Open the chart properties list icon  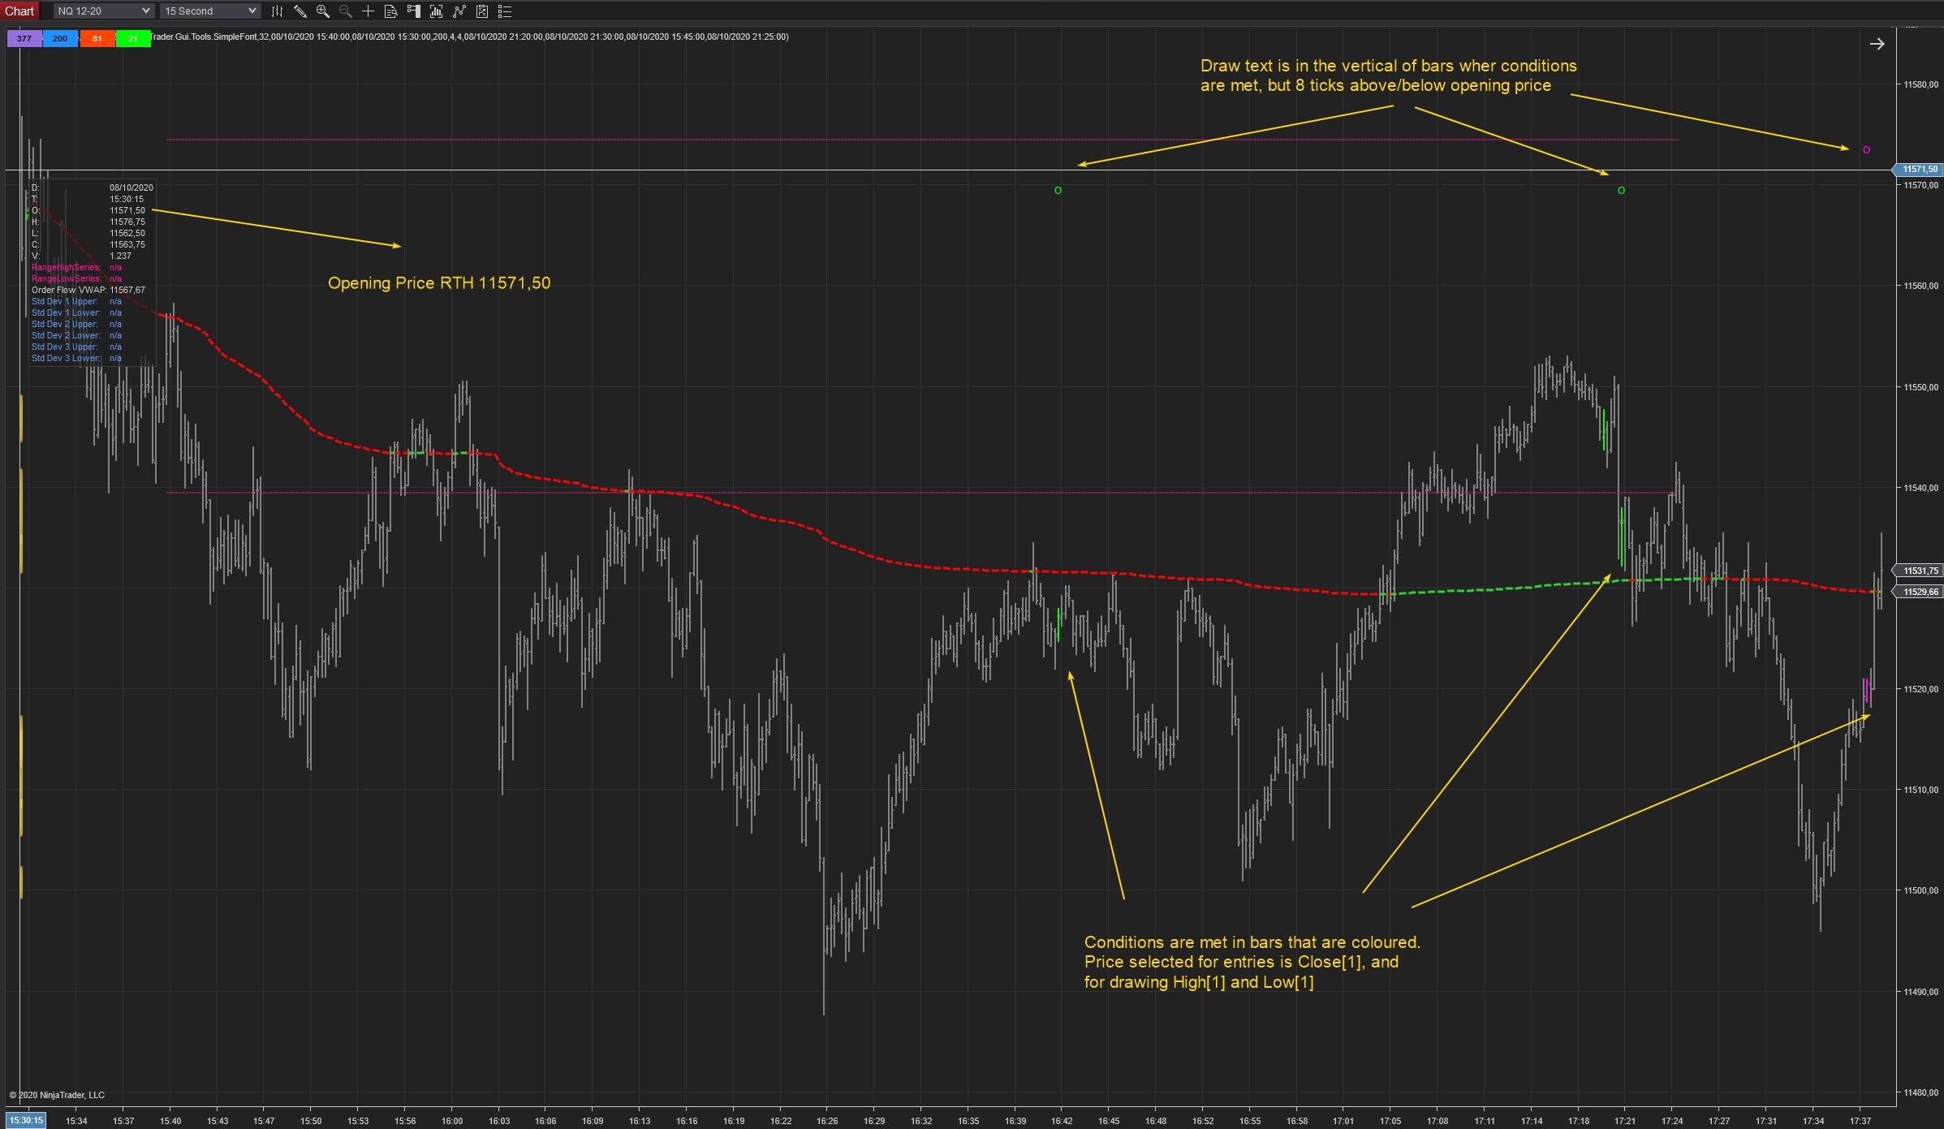[504, 11]
